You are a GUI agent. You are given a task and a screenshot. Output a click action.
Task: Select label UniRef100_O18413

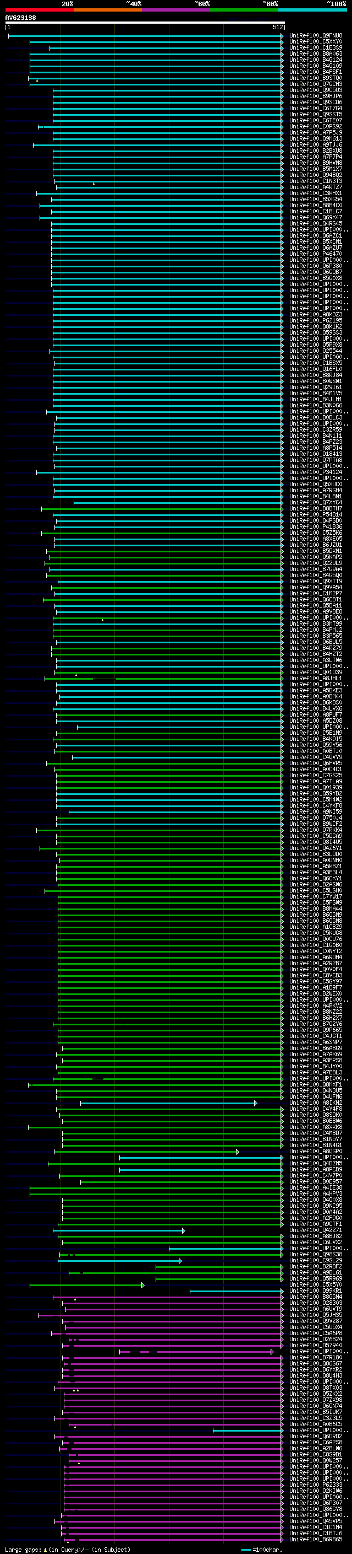pyautogui.click(x=316, y=454)
